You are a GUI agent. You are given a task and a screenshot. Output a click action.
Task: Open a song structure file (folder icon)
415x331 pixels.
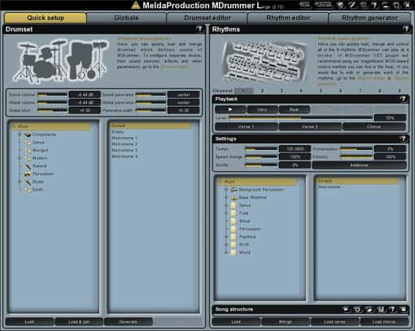pos(369,309)
